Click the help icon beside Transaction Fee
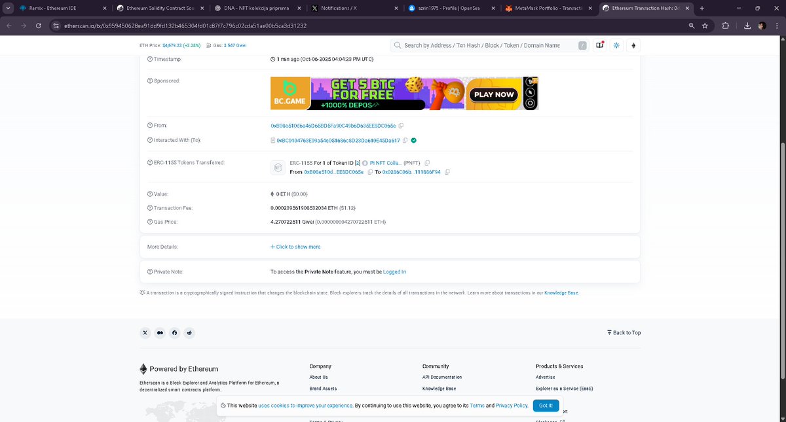Screen dimensions: 786x422 click(150, 208)
